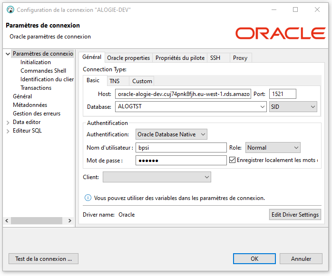Screen dimensions: 332x276
Task: Select Editeur SQL tree item label
Action: pos(27,131)
